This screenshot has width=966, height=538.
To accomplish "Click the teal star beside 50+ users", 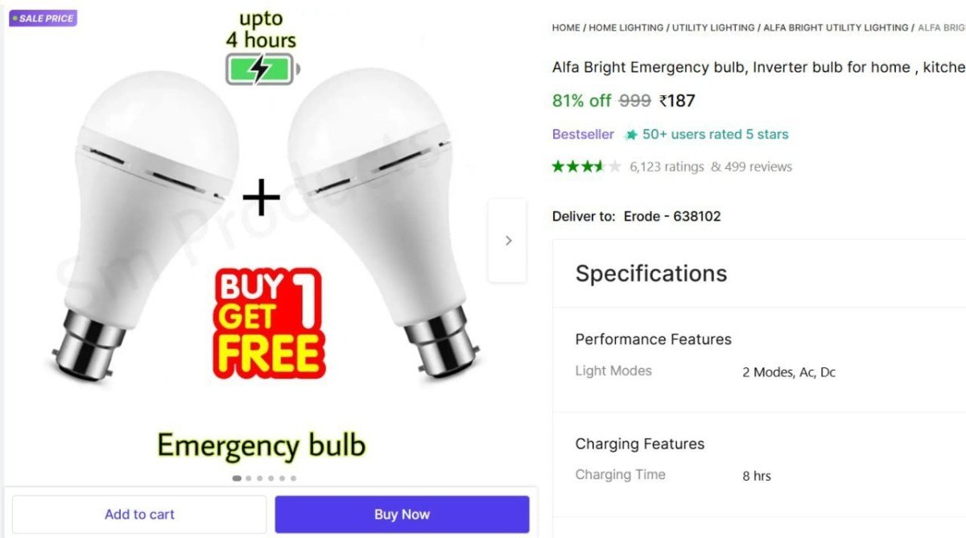I will coord(632,135).
